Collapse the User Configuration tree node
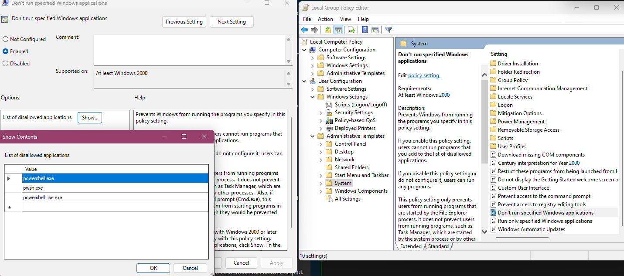This screenshot has width=624, height=276. pos(304,81)
